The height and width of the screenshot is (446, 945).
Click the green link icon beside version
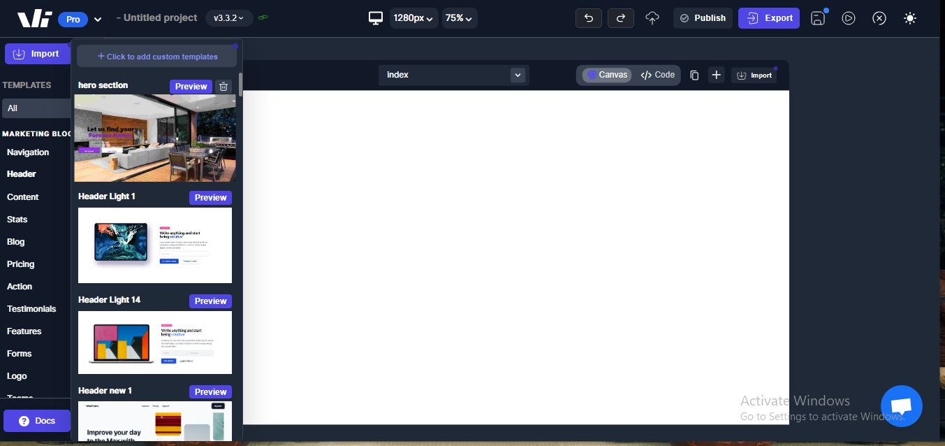[263, 17]
